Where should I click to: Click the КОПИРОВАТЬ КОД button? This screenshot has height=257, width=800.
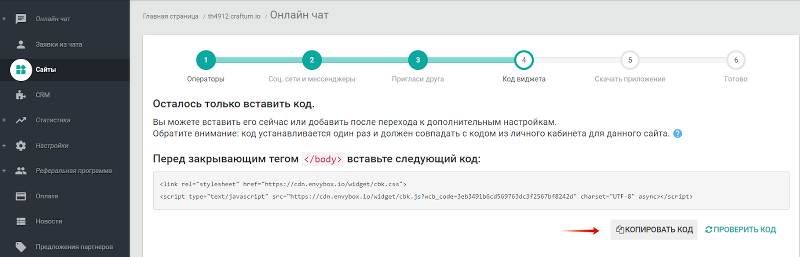[x=654, y=229]
